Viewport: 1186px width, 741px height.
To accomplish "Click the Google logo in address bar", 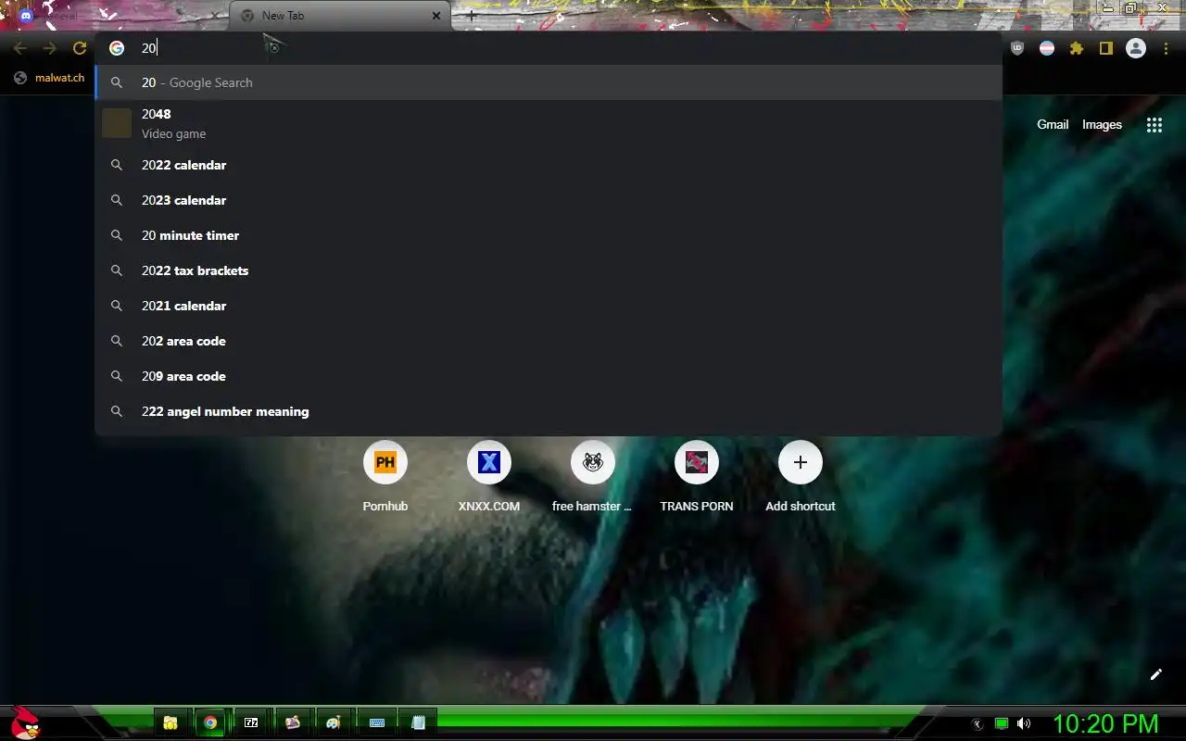I will [x=117, y=48].
